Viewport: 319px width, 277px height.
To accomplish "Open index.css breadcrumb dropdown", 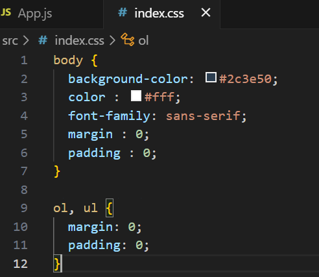I will 79,40.
